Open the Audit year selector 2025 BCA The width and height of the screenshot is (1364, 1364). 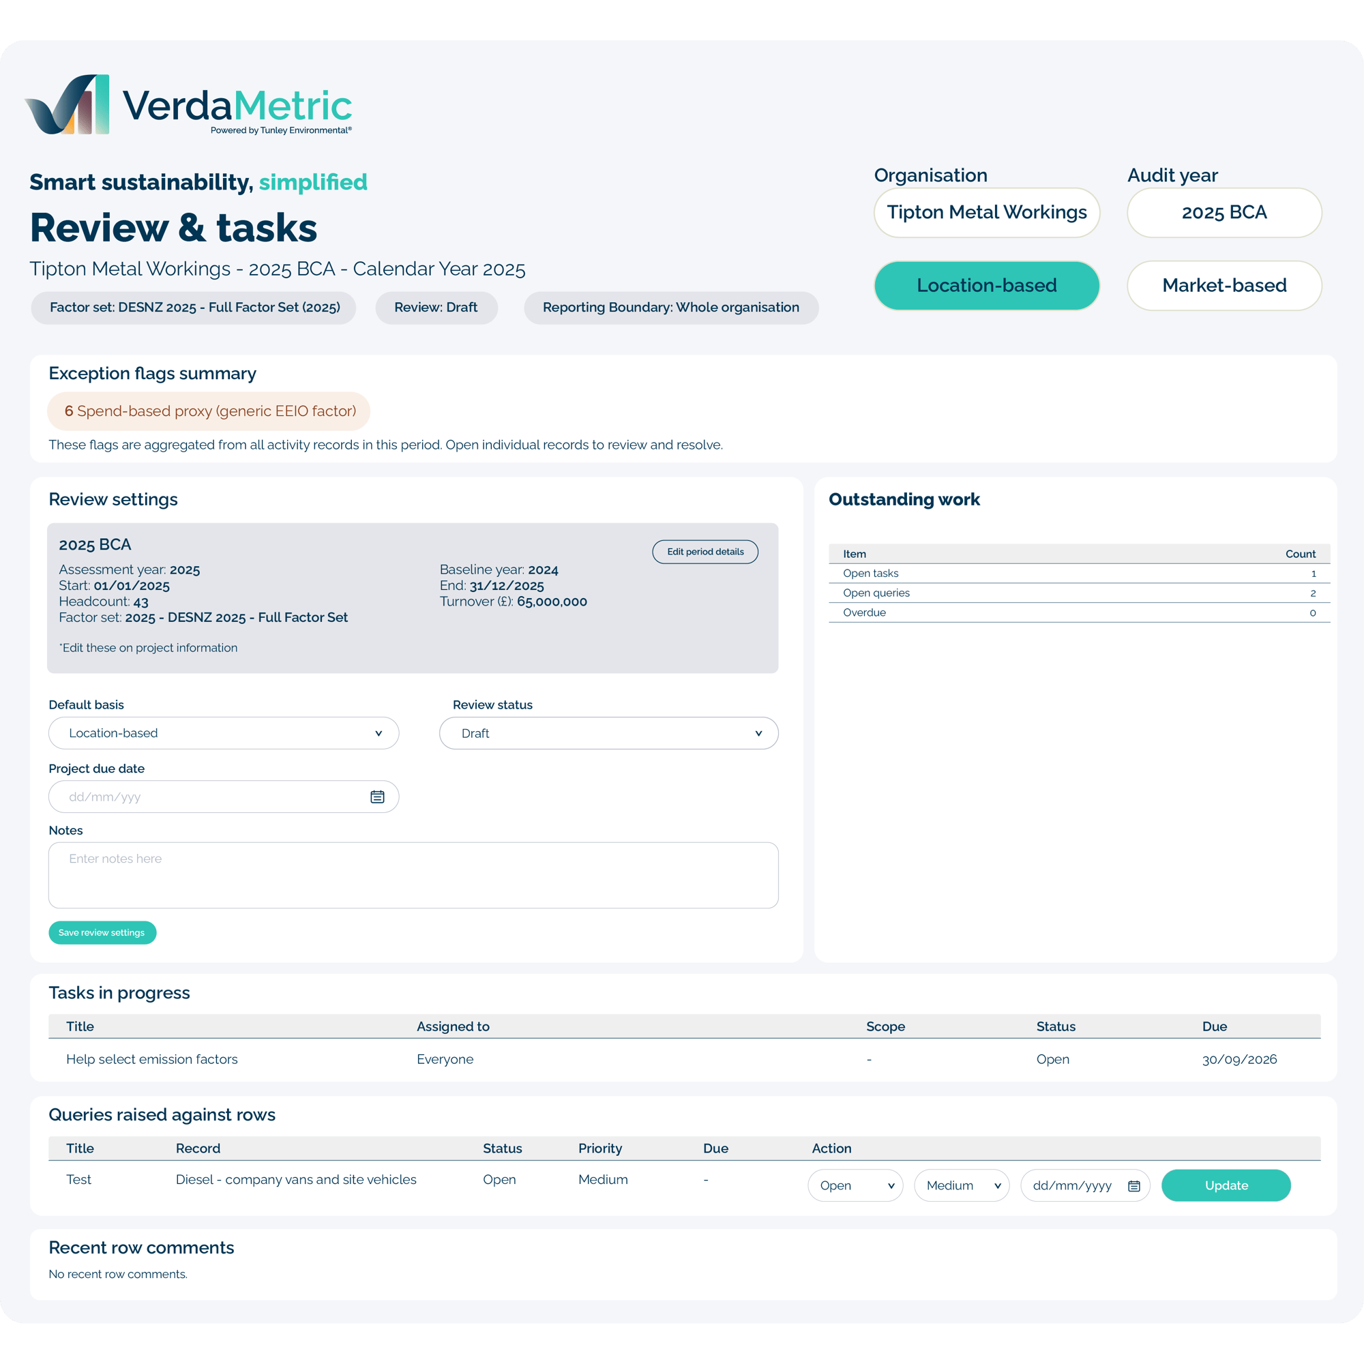1224,213
